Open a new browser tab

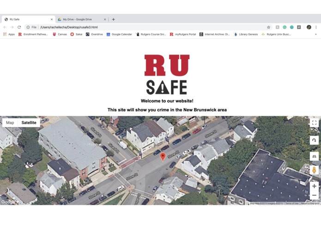(x=113, y=19)
